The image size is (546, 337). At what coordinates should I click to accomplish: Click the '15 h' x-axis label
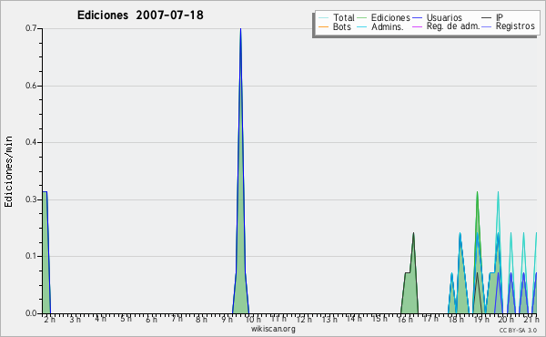[379, 319]
